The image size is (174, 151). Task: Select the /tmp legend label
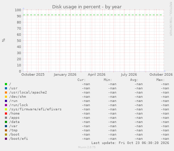pyautogui.click(x=13, y=130)
